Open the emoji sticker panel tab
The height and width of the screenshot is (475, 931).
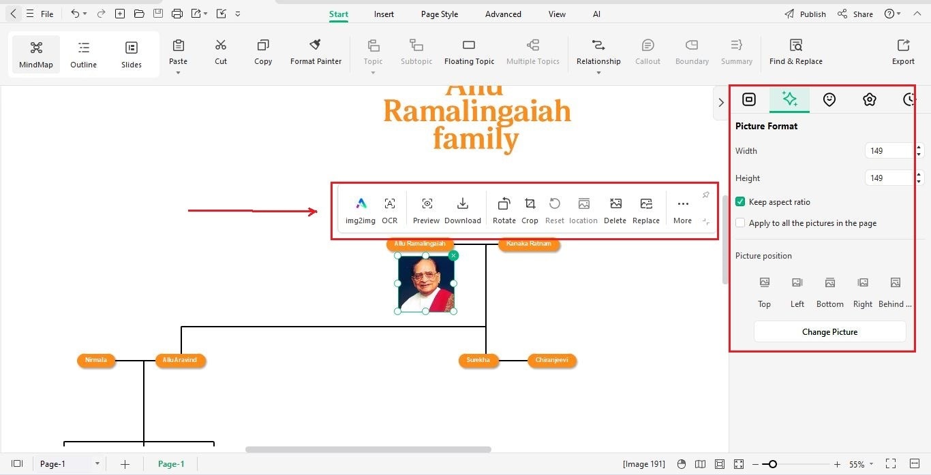pos(829,99)
